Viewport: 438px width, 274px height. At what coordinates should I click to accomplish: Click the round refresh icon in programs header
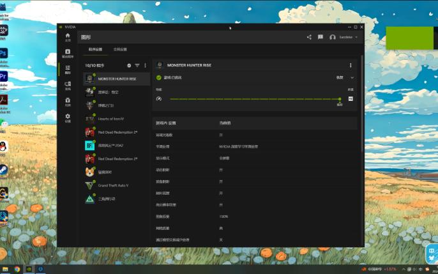(x=129, y=65)
